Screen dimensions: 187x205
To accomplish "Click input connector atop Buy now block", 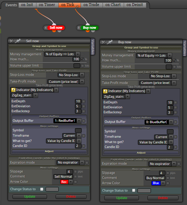I will 88,24.
